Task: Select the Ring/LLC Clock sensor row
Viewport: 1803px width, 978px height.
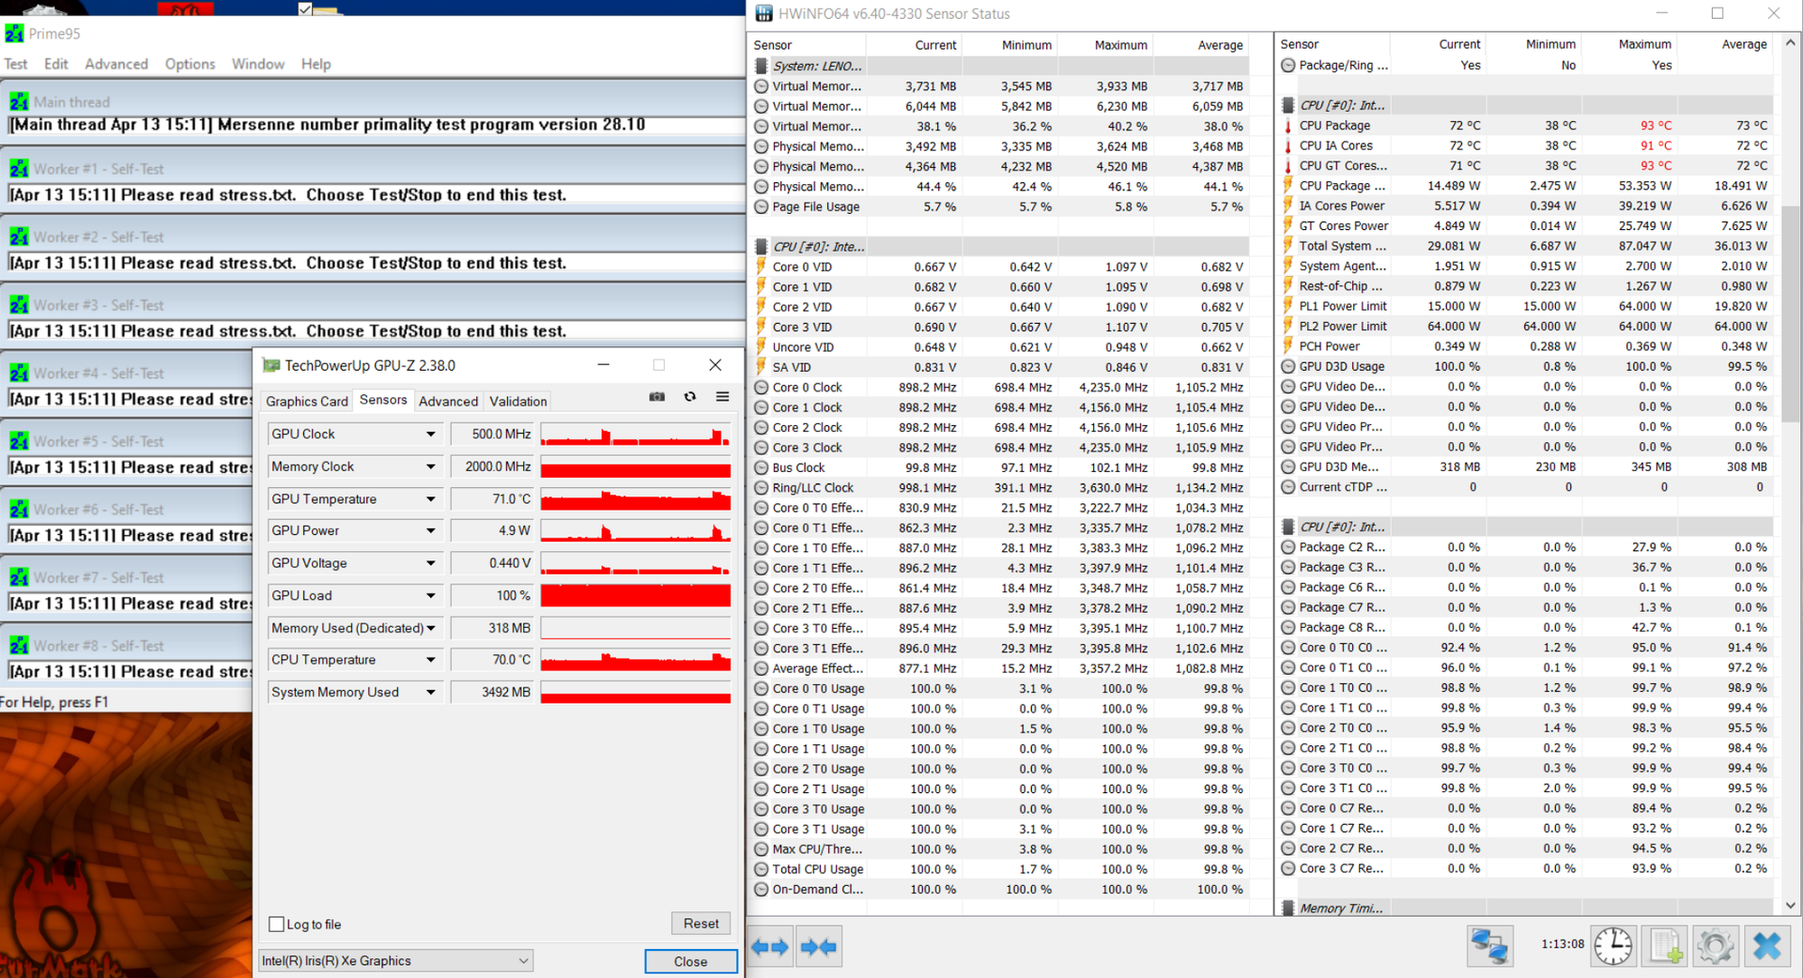Action: [x=1001, y=488]
